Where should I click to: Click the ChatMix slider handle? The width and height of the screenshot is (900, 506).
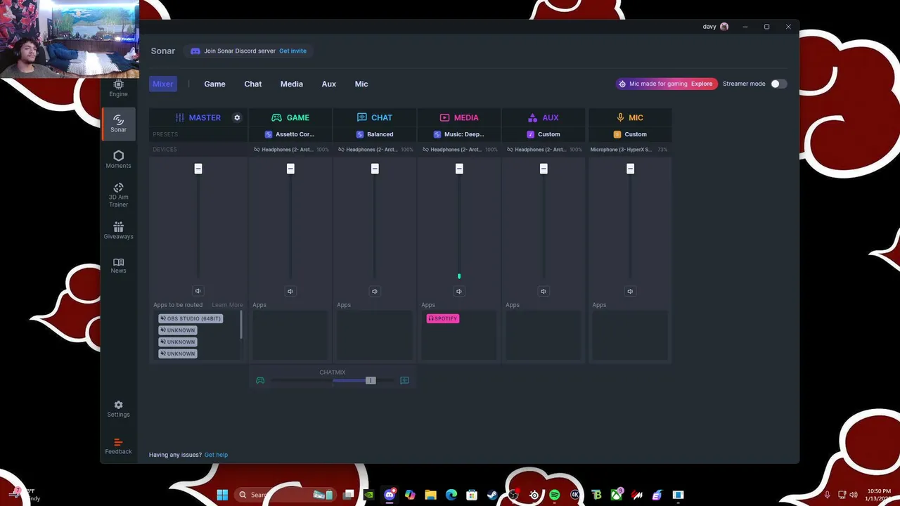(371, 380)
